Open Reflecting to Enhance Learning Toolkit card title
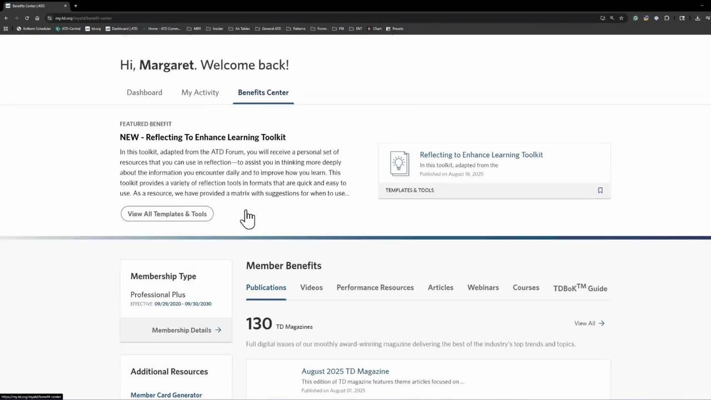Image resolution: width=711 pixels, height=400 pixels. [482, 154]
